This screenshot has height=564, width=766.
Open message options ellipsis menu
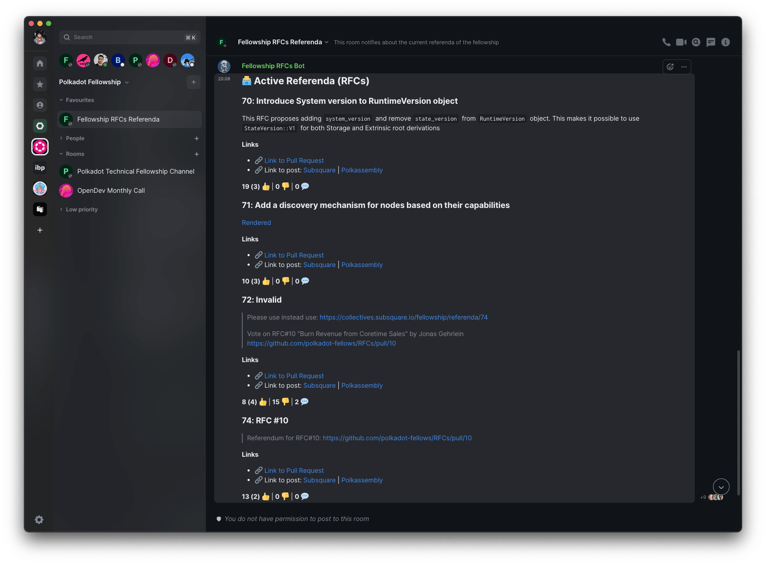pyautogui.click(x=684, y=67)
